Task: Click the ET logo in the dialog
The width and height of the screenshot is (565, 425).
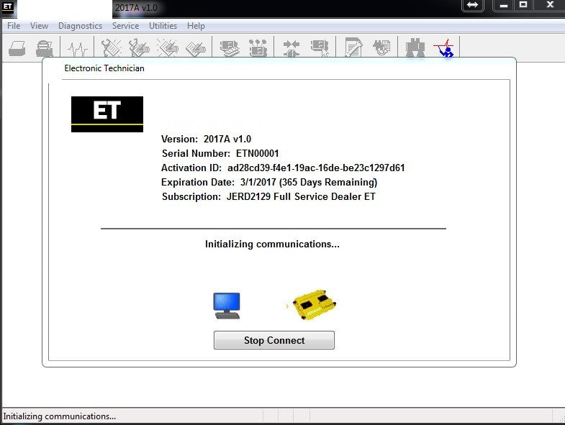Action: 107,114
